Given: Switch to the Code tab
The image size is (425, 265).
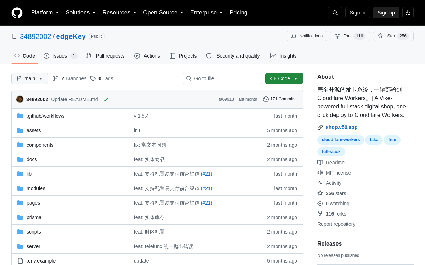Looking at the screenshot, I should pos(25,56).
